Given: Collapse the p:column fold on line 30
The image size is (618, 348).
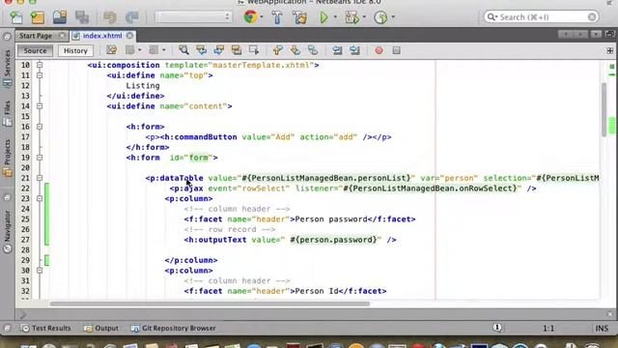Looking at the screenshot, I should (x=40, y=270).
